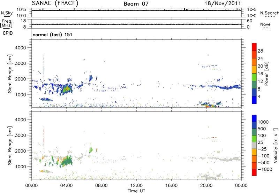The width and height of the screenshot is (279, 193).
Task: Select the "Power [dB]" colorbar title
Action: (x=266, y=74)
